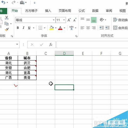The width and height of the screenshot is (128, 128).
Task: Click the Cut scissors icon
Action: [7, 18]
